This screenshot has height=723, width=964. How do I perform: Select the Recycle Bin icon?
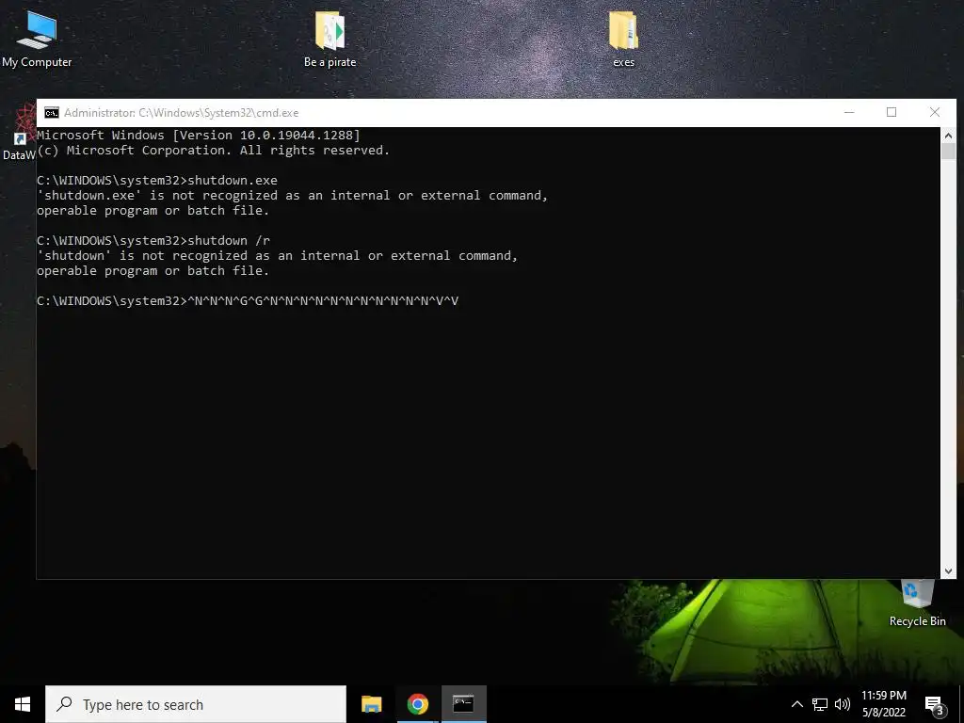(917, 603)
